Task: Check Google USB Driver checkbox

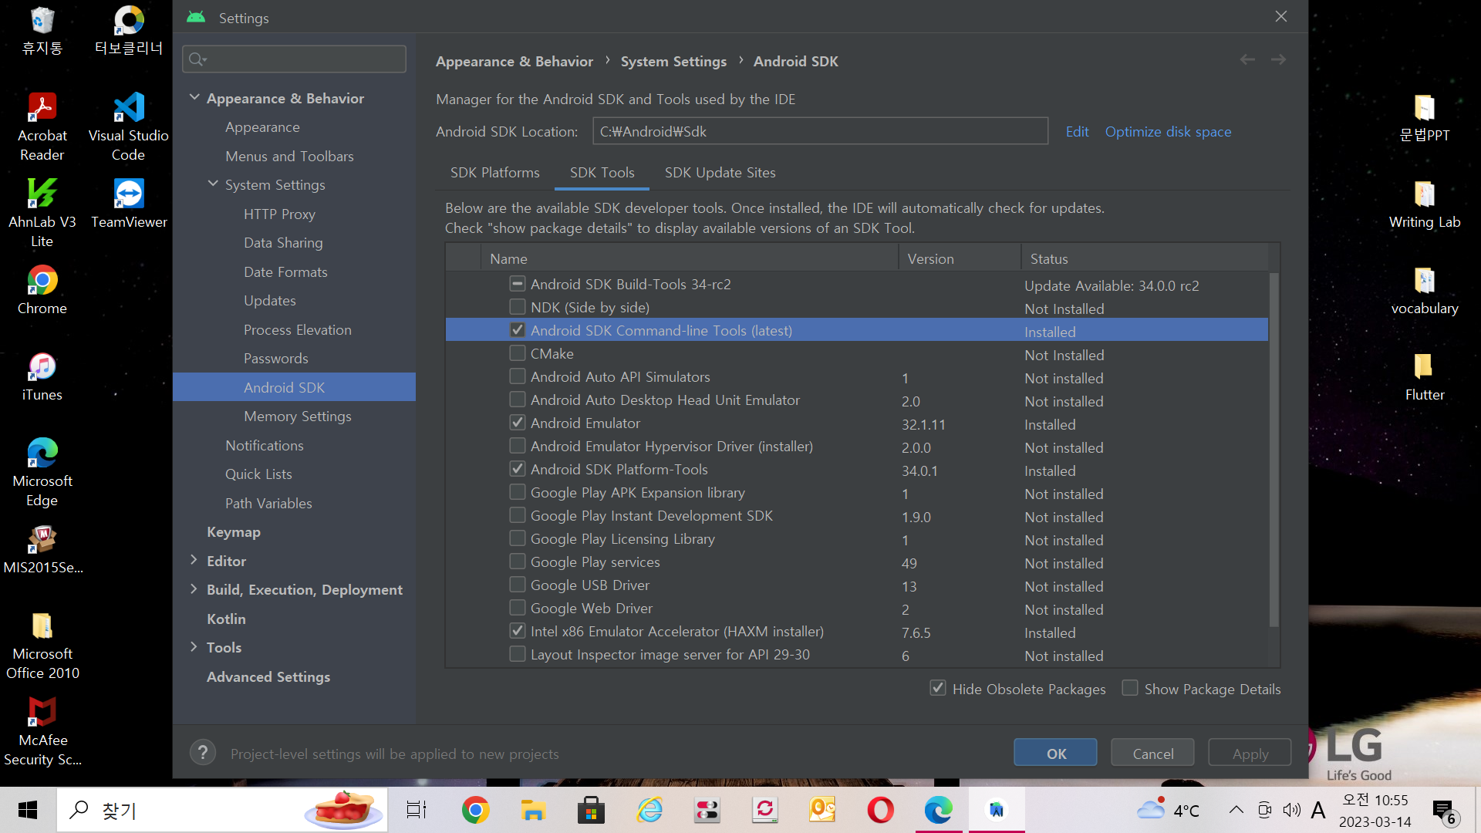Action: (518, 585)
